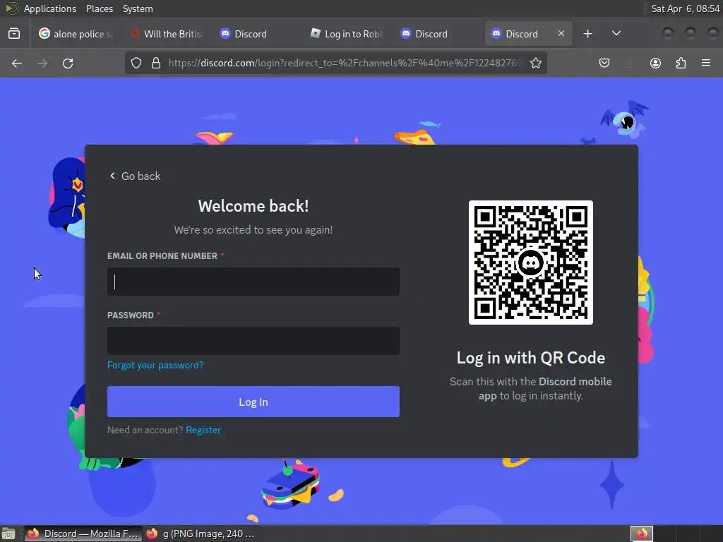Image resolution: width=723 pixels, height=542 pixels.
Task: Open Firefox account profile icon
Action: [655, 63]
